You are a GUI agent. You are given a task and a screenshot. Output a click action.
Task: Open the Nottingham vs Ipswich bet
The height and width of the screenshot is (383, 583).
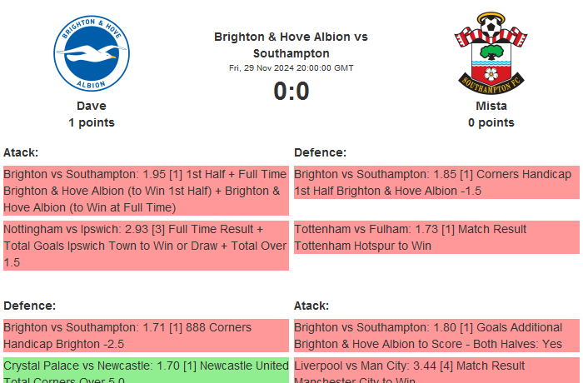click(146, 246)
